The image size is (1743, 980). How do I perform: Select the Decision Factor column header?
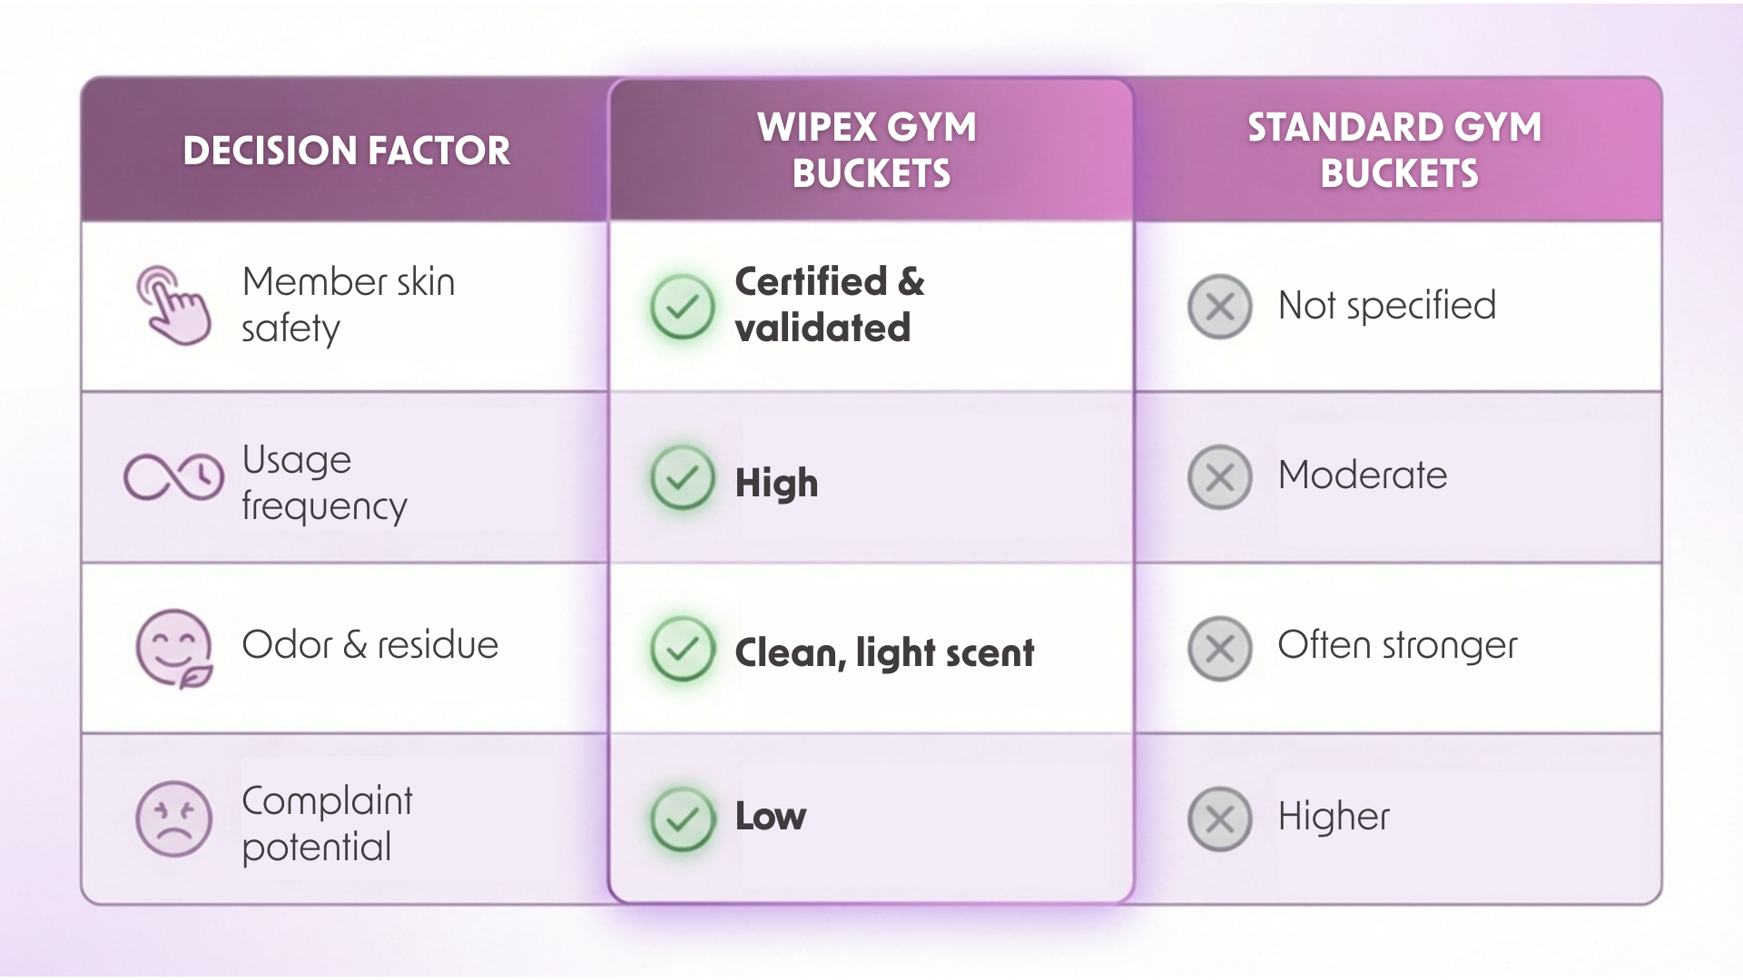click(346, 151)
